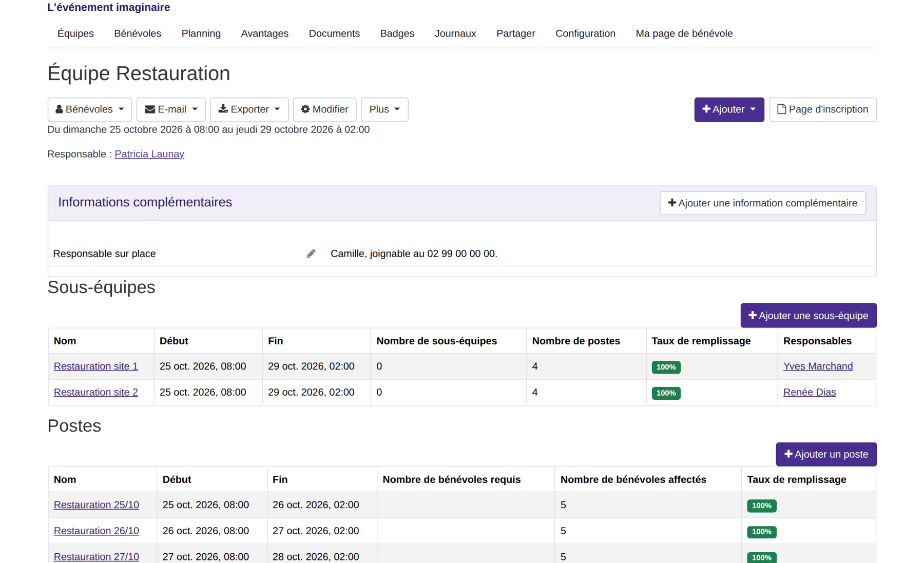This screenshot has height=563, width=924.
Task: Click 100% badge for Restauration site 2
Action: [x=666, y=393]
